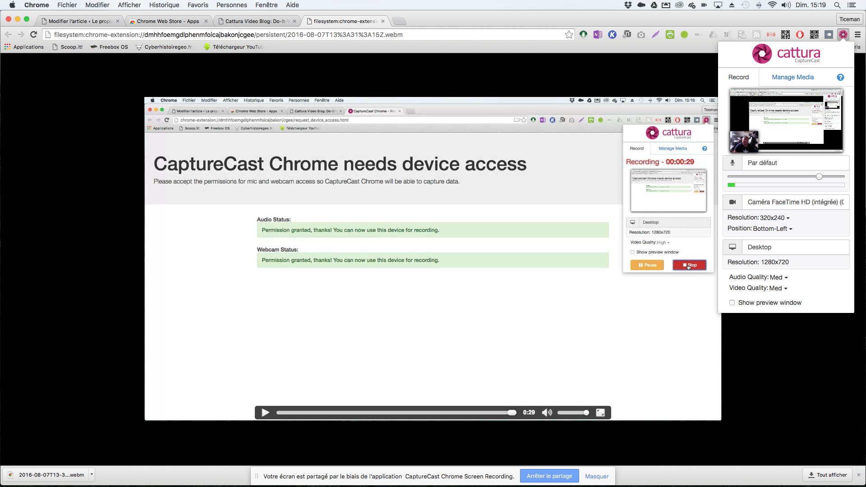This screenshot has width=866, height=487.
Task: Click the green printer extension icon
Action: (670, 35)
